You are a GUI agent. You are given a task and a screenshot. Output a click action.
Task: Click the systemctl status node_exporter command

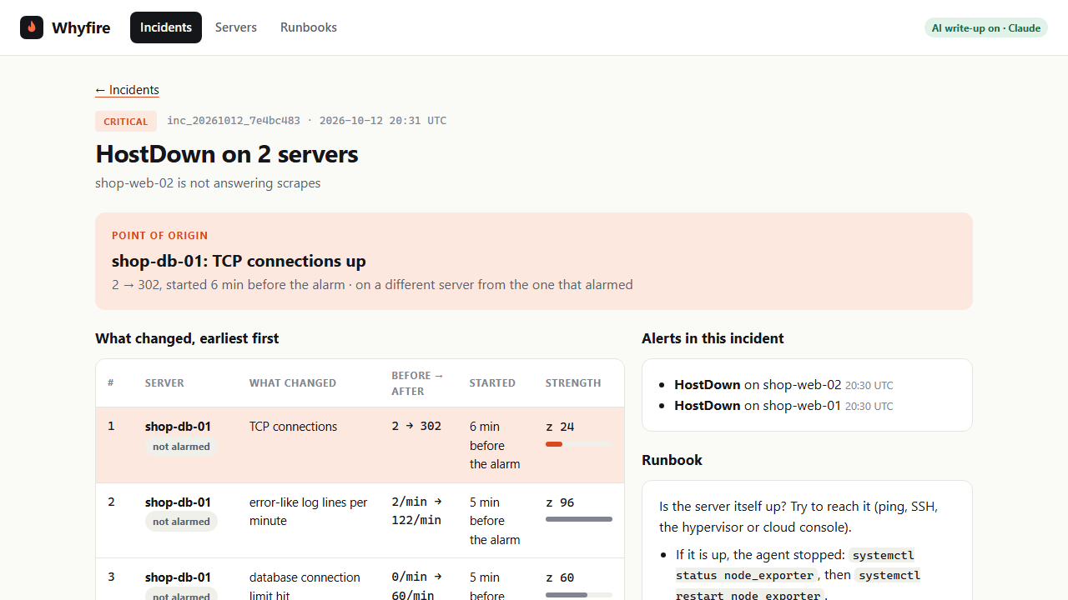pos(795,565)
